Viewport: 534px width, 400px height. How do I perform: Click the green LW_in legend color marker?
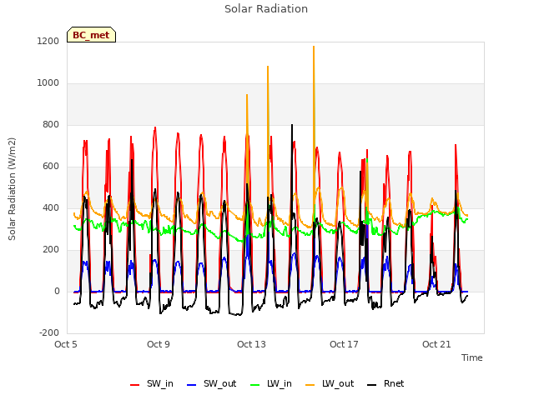pyautogui.click(x=254, y=385)
